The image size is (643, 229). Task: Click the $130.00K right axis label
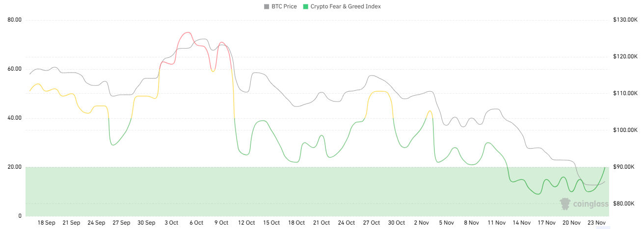[x=624, y=20]
